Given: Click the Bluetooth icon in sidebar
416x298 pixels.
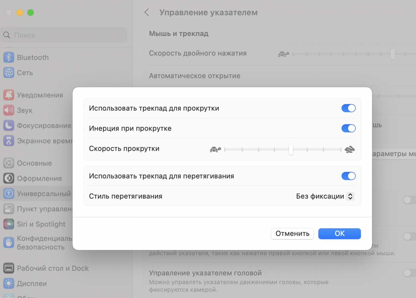Looking at the screenshot, I should [9, 57].
